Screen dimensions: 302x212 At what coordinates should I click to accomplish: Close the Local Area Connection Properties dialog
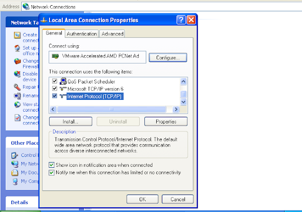tap(191, 20)
